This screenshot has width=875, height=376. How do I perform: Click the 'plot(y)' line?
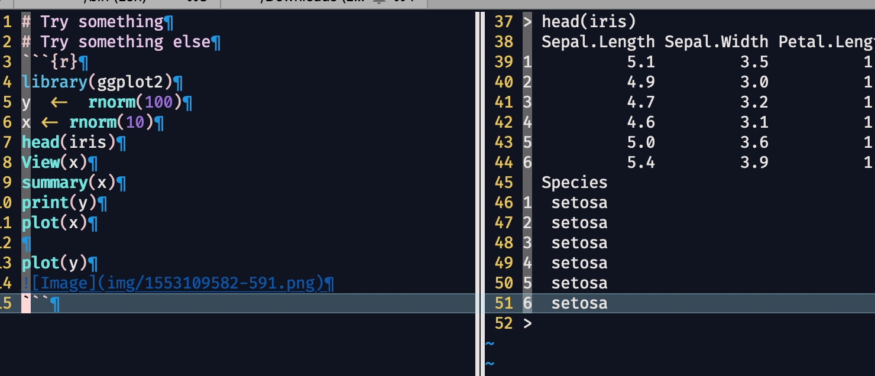[x=54, y=263]
